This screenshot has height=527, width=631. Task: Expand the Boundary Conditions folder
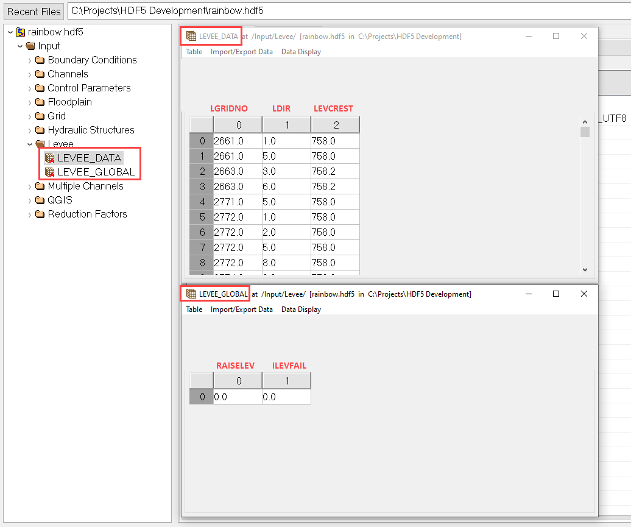[30, 60]
